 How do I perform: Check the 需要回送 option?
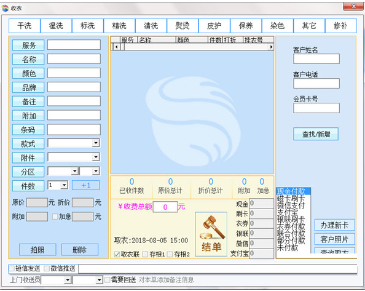(107, 280)
